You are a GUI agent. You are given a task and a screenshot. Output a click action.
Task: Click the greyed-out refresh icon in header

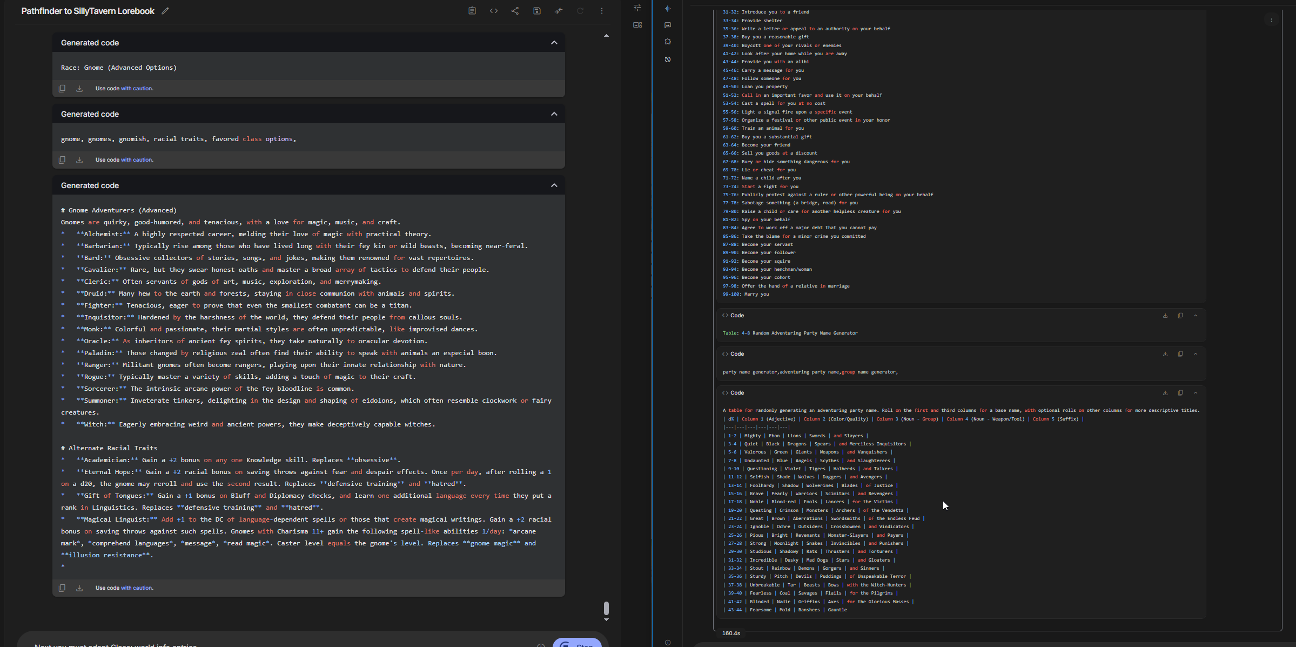(580, 11)
